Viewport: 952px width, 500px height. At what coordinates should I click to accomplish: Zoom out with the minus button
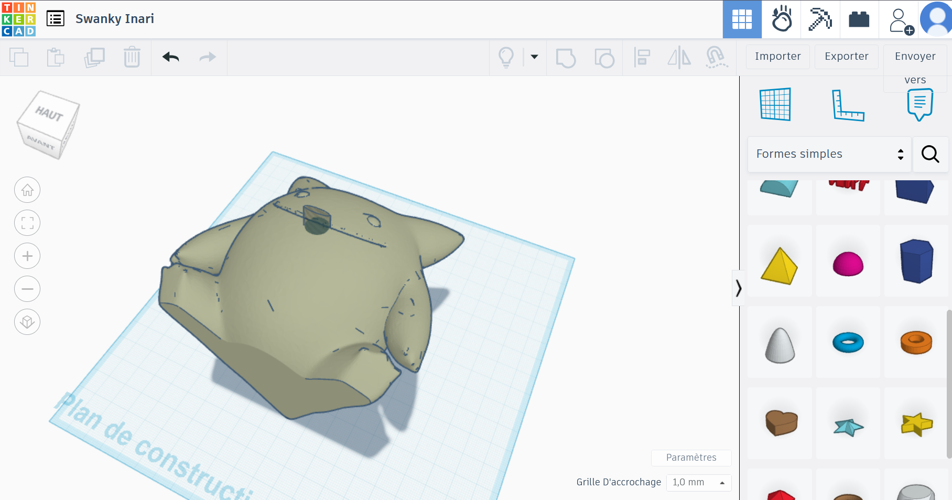click(x=27, y=289)
